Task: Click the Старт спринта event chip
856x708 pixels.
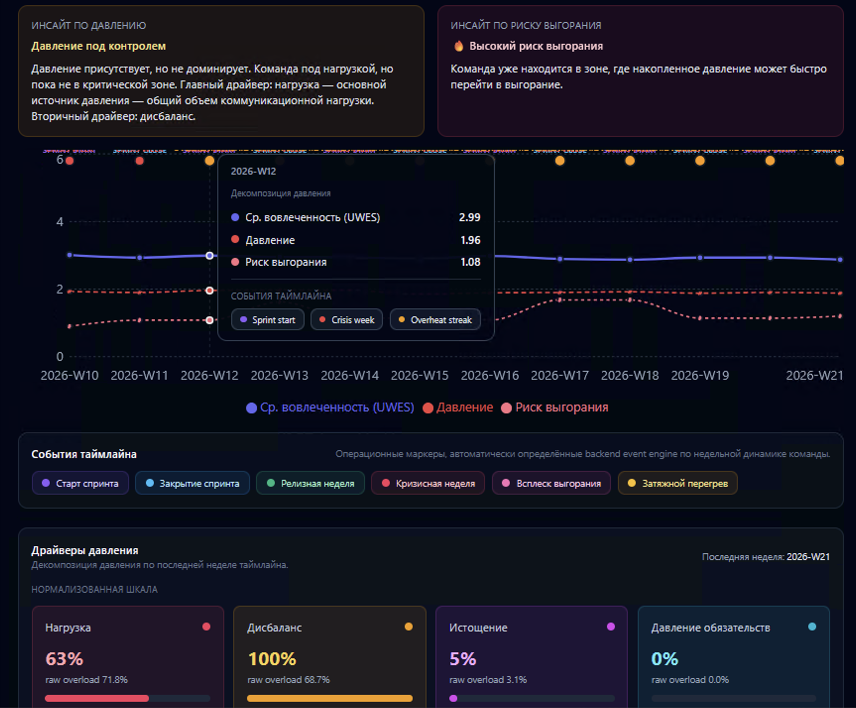Action: click(80, 483)
